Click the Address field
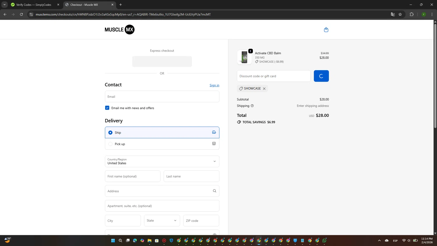Image resolution: width=437 pixels, height=246 pixels. click(162, 191)
